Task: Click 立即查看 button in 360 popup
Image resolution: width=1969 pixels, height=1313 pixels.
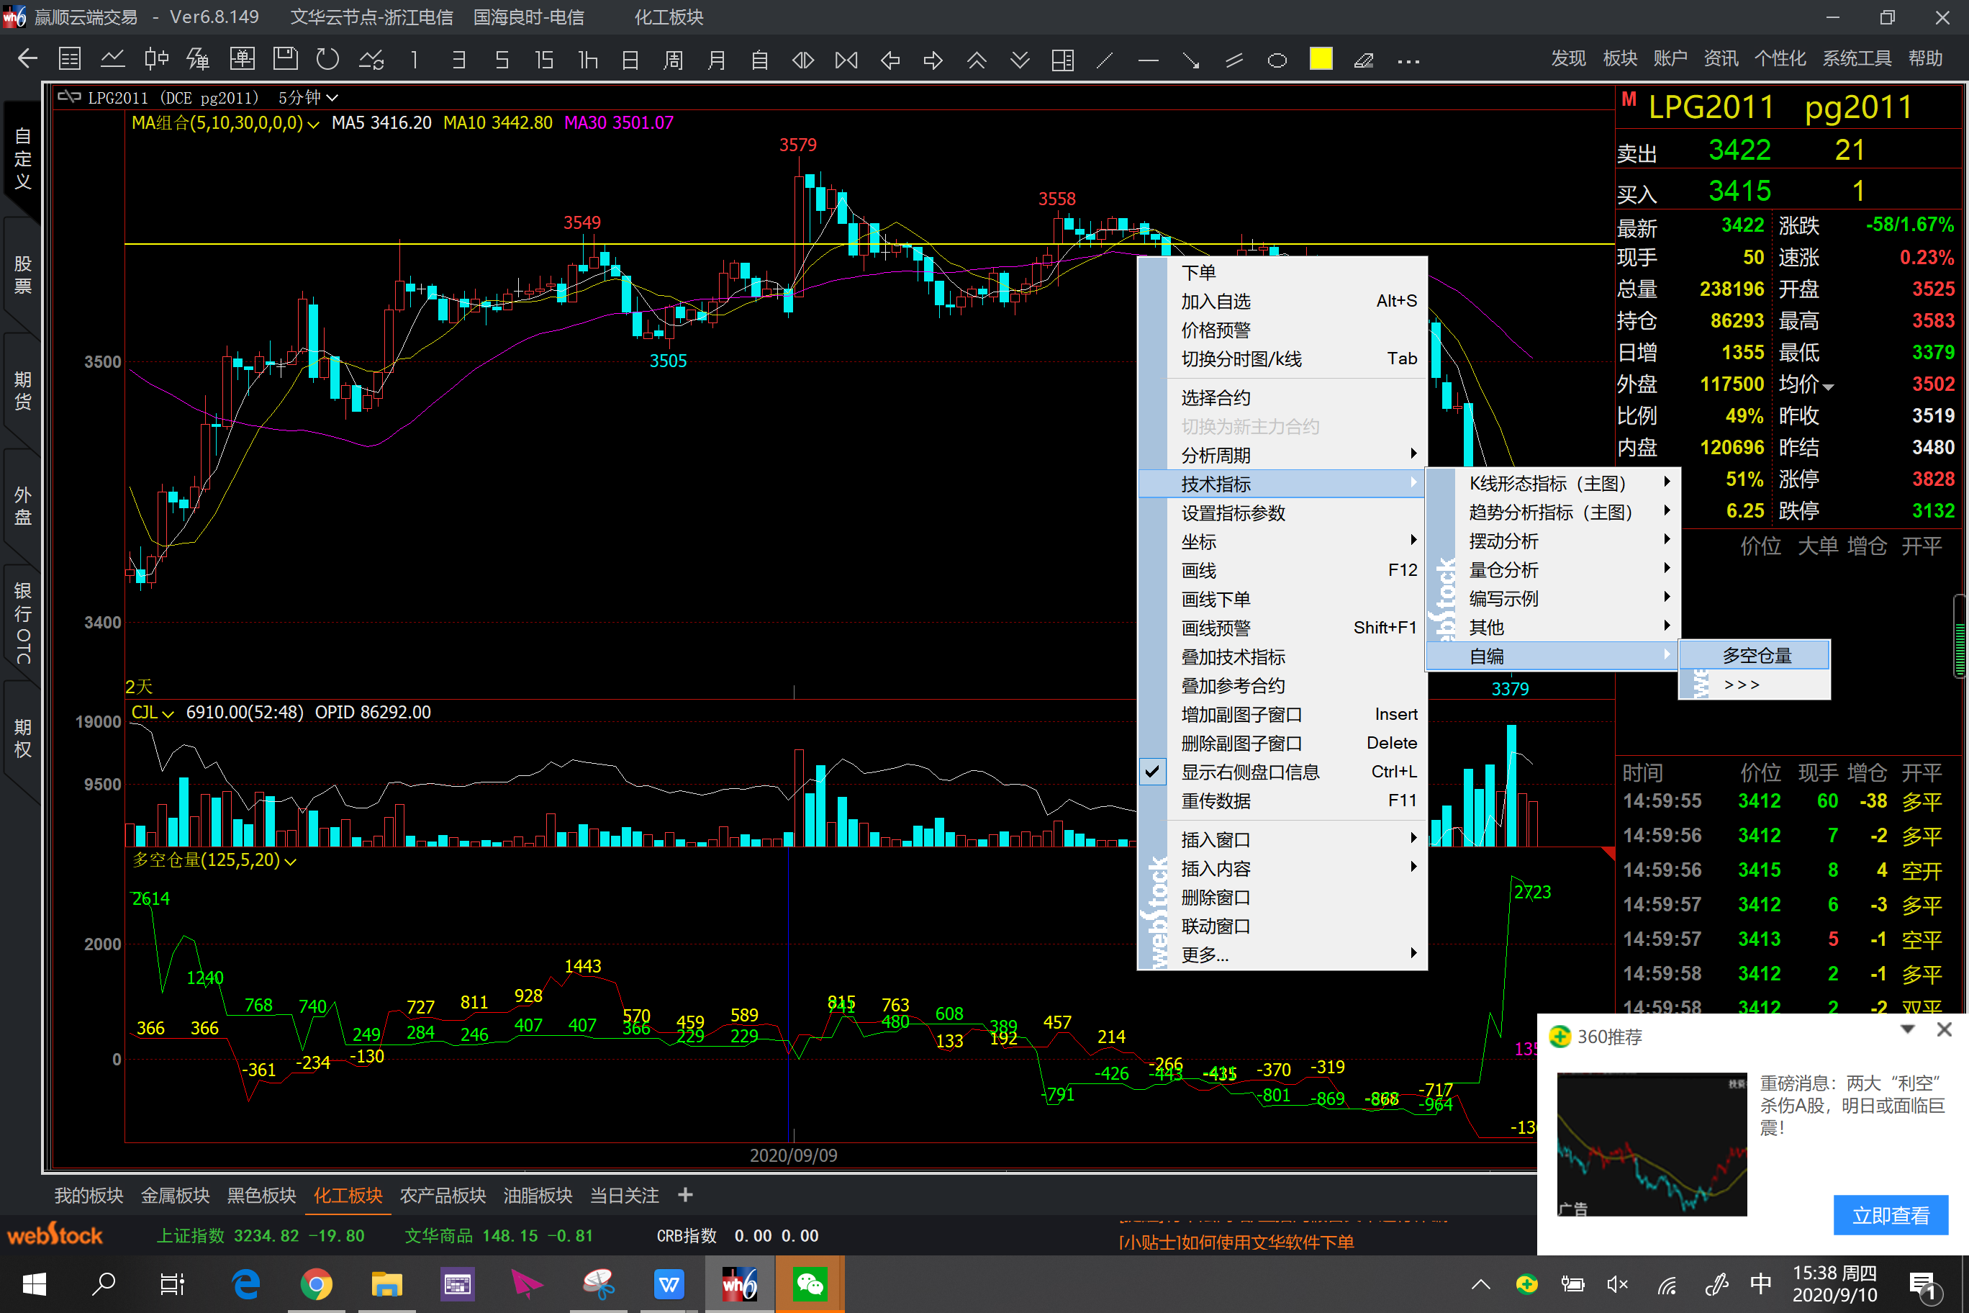Action: (1891, 1215)
